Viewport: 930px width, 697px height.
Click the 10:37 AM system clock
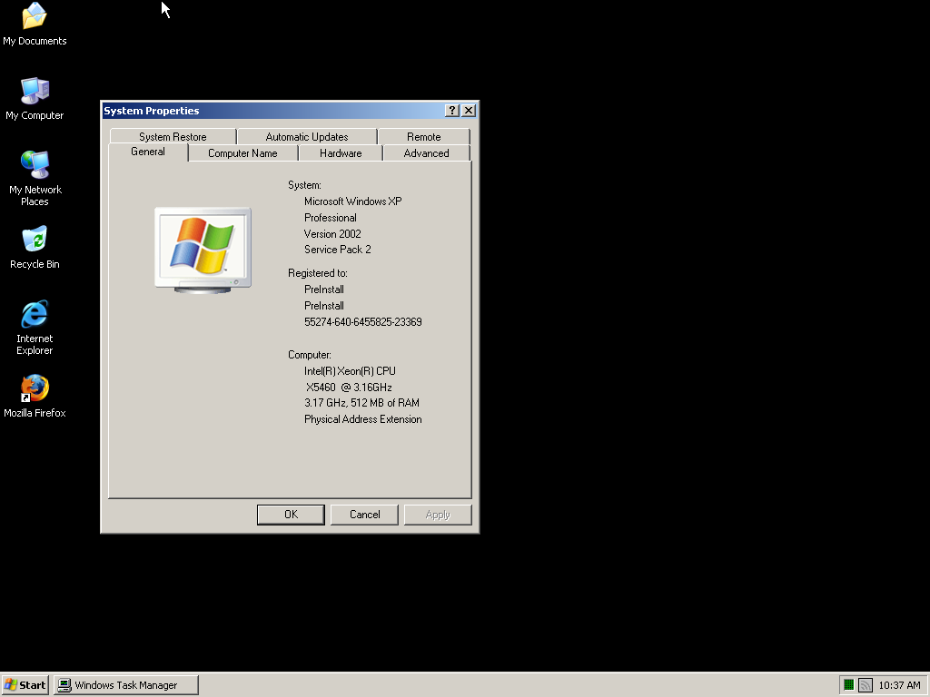899,685
